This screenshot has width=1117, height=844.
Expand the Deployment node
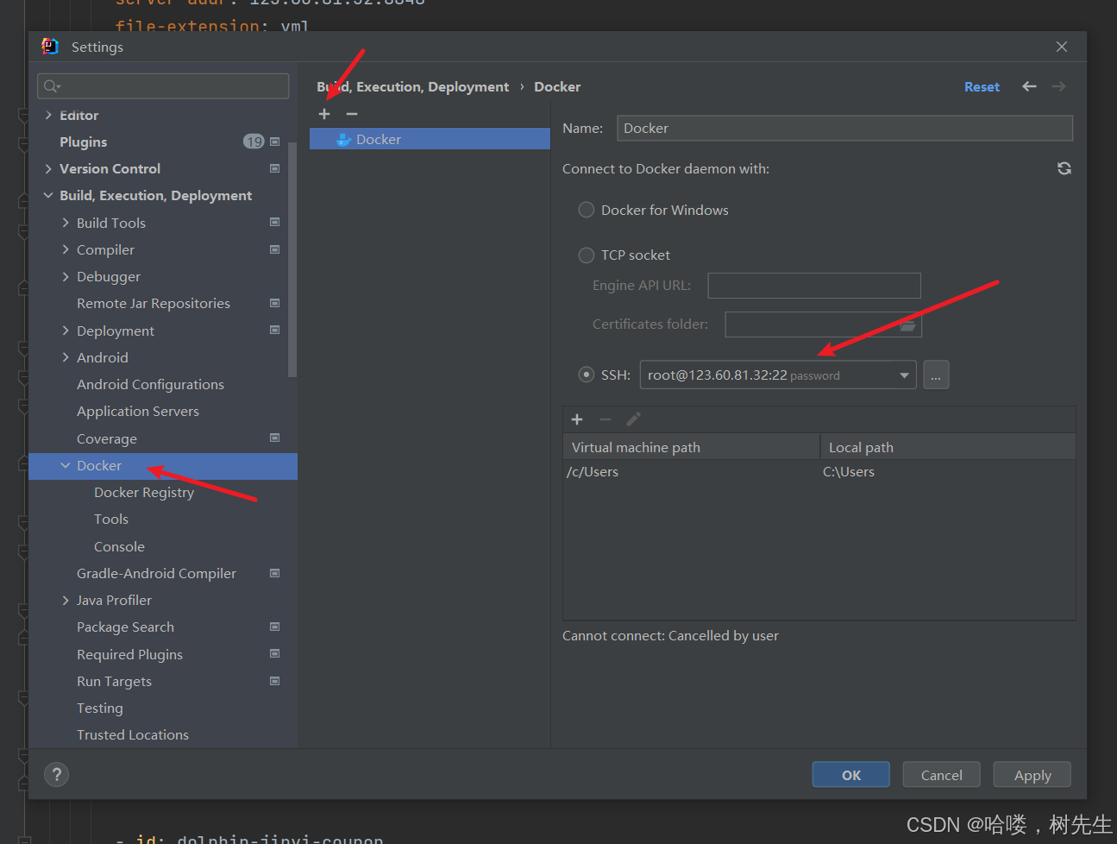tap(66, 331)
